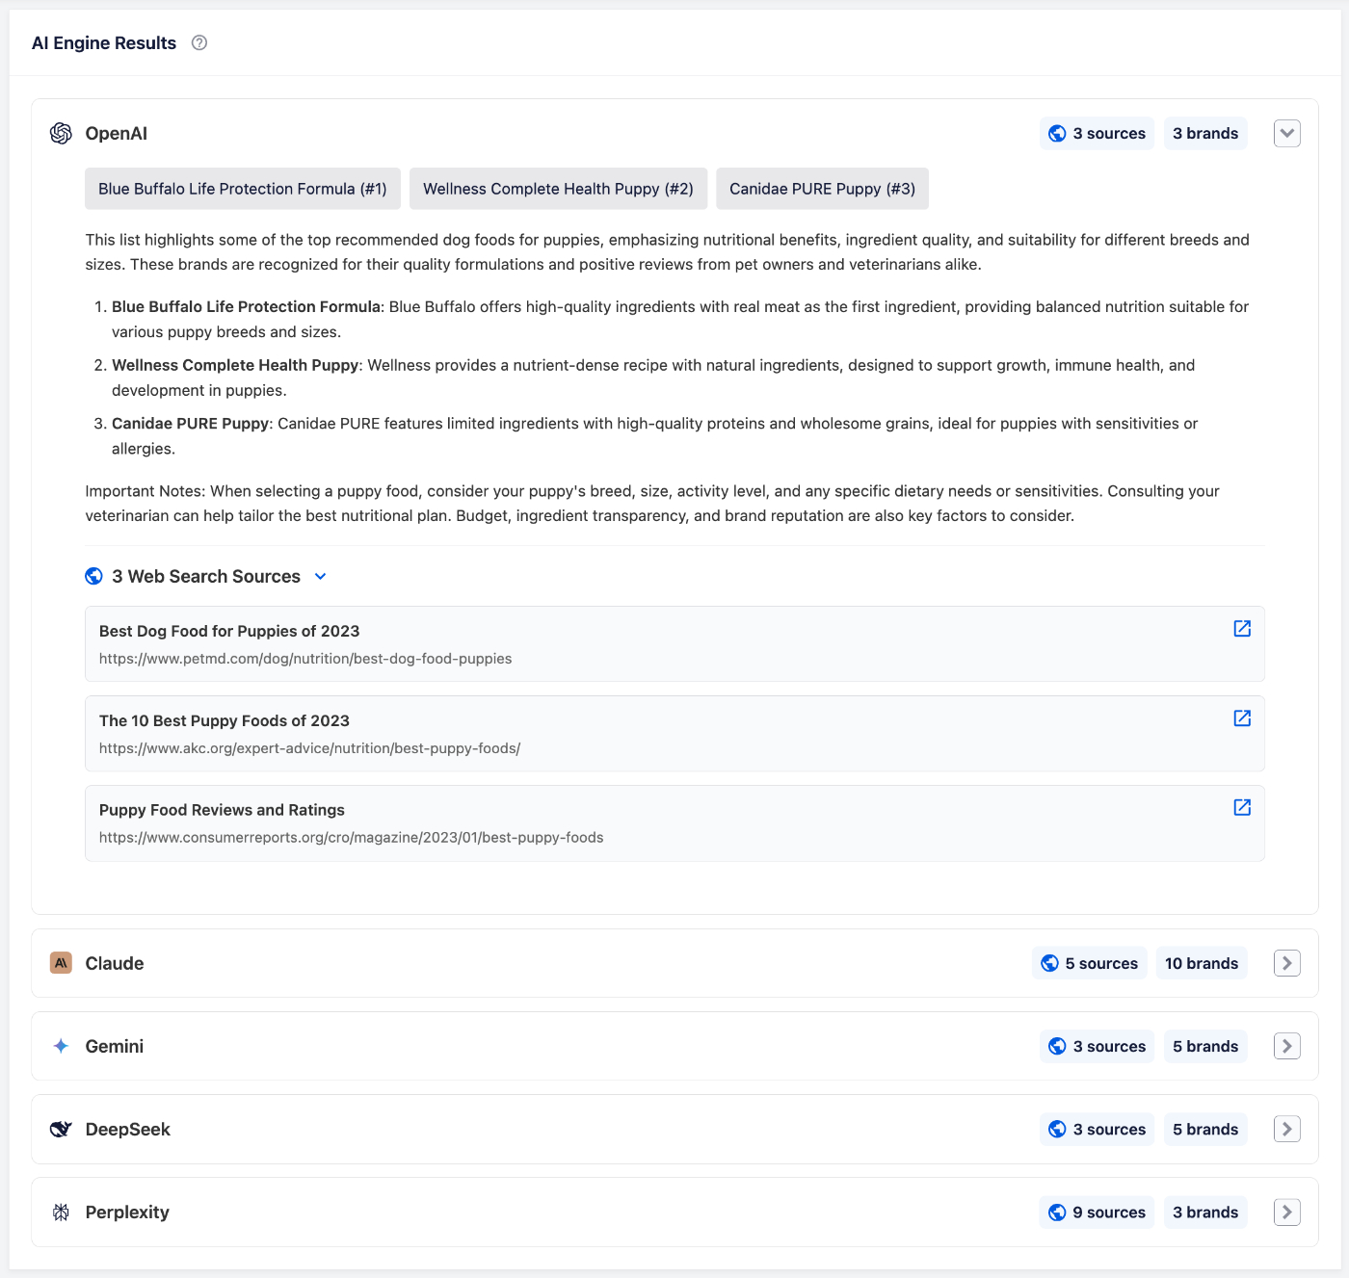Collapse the 3 Web Search Sources list
The image size is (1349, 1278).
(x=320, y=576)
